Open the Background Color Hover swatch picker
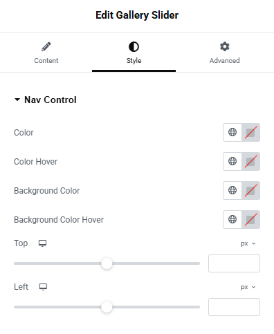 pyautogui.click(x=250, y=219)
